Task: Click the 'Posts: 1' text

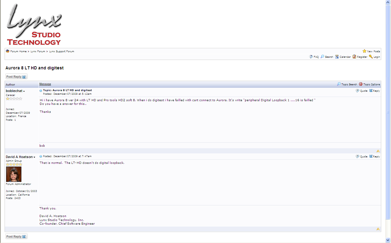Action: click(11, 120)
